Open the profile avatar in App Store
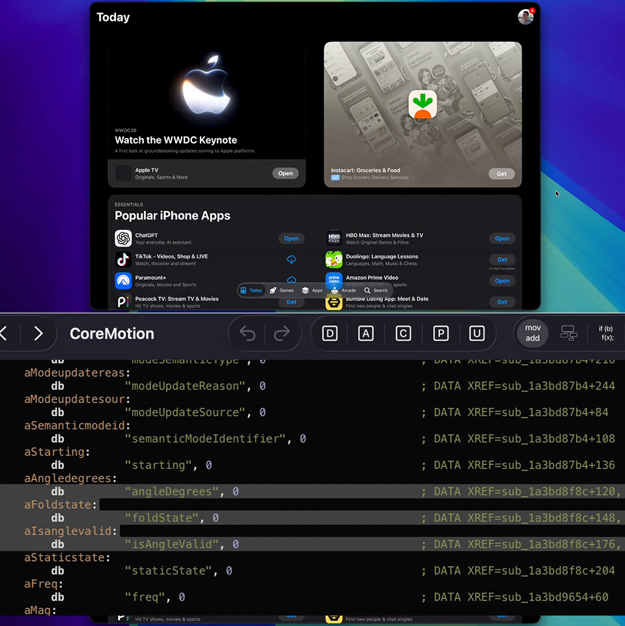The image size is (625, 626). pos(525,17)
